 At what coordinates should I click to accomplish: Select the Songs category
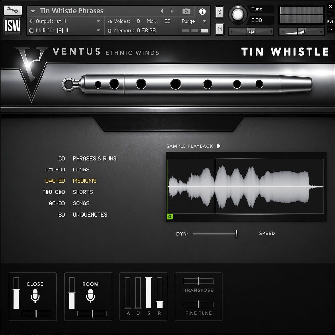click(81, 203)
